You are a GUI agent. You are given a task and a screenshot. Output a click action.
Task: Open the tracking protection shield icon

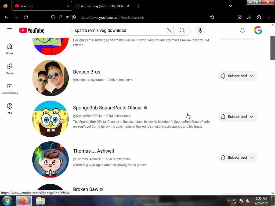coord(53,17)
